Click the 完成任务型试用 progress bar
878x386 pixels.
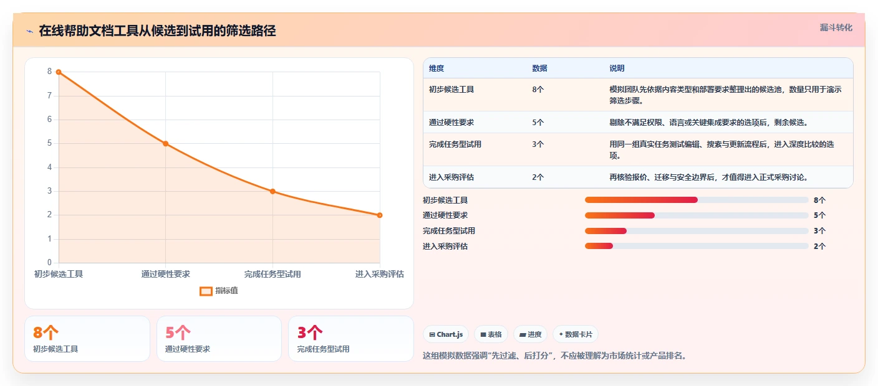(697, 231)
